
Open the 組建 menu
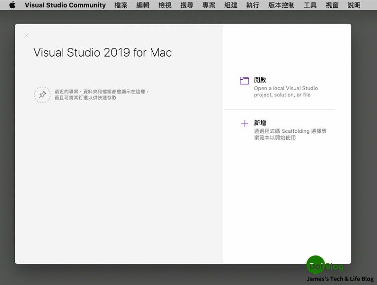coord(231,5)
